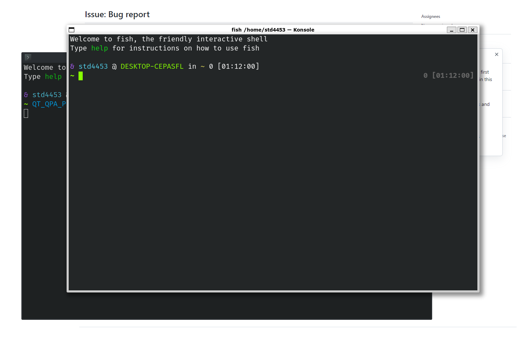Click the QT_QPA_P variable text in background terminal
The image size is (524, 337).
pyautogui.click(x=49, y=104)
